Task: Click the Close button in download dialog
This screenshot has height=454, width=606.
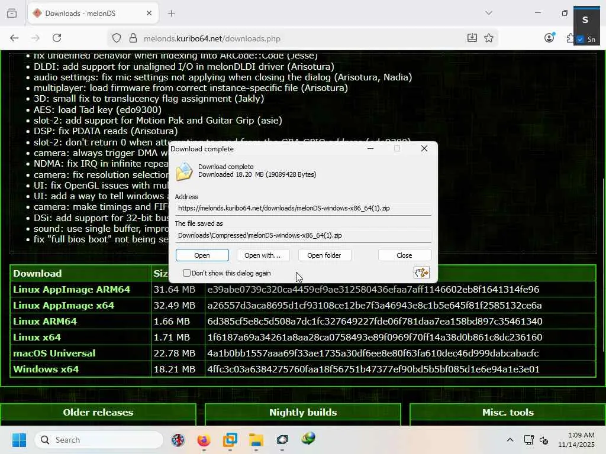Action: (404, 255)
